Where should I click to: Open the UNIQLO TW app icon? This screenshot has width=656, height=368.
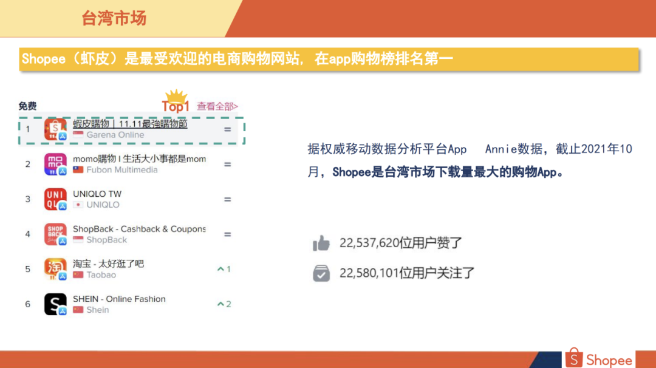(x=55, y=199)
